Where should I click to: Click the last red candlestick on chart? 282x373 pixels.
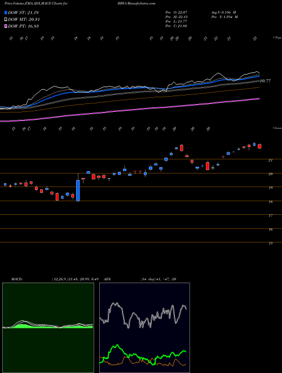[x=259, y=146]
